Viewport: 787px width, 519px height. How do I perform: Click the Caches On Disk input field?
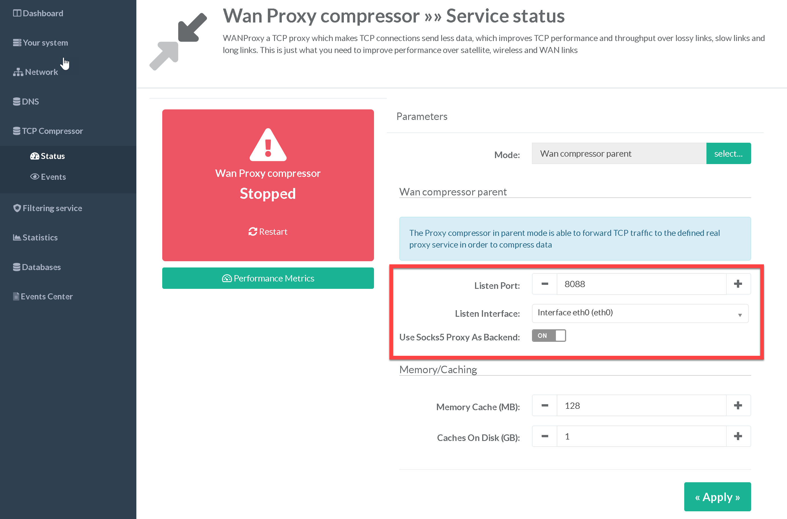pos(641,437)
